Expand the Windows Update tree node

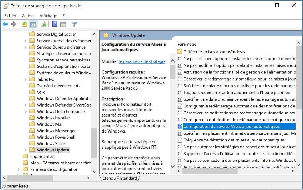pos(25,150)
